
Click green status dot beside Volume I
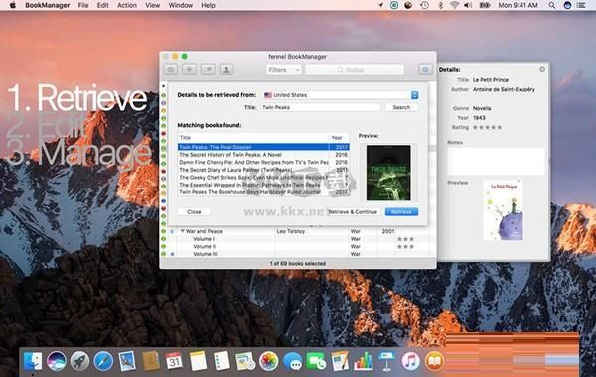coord(164,239)
